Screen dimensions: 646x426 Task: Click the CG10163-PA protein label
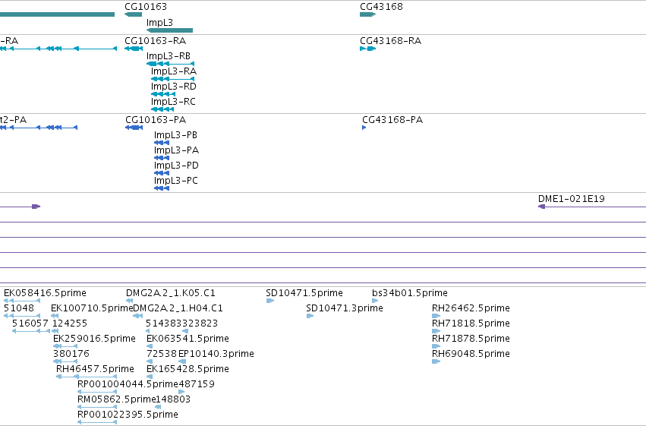(x=156, y=120)
